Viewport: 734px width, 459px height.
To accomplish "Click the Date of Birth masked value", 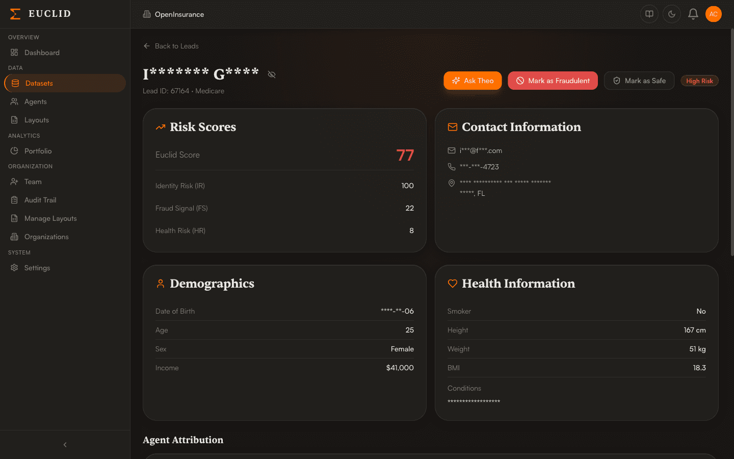I will (397, 311).
